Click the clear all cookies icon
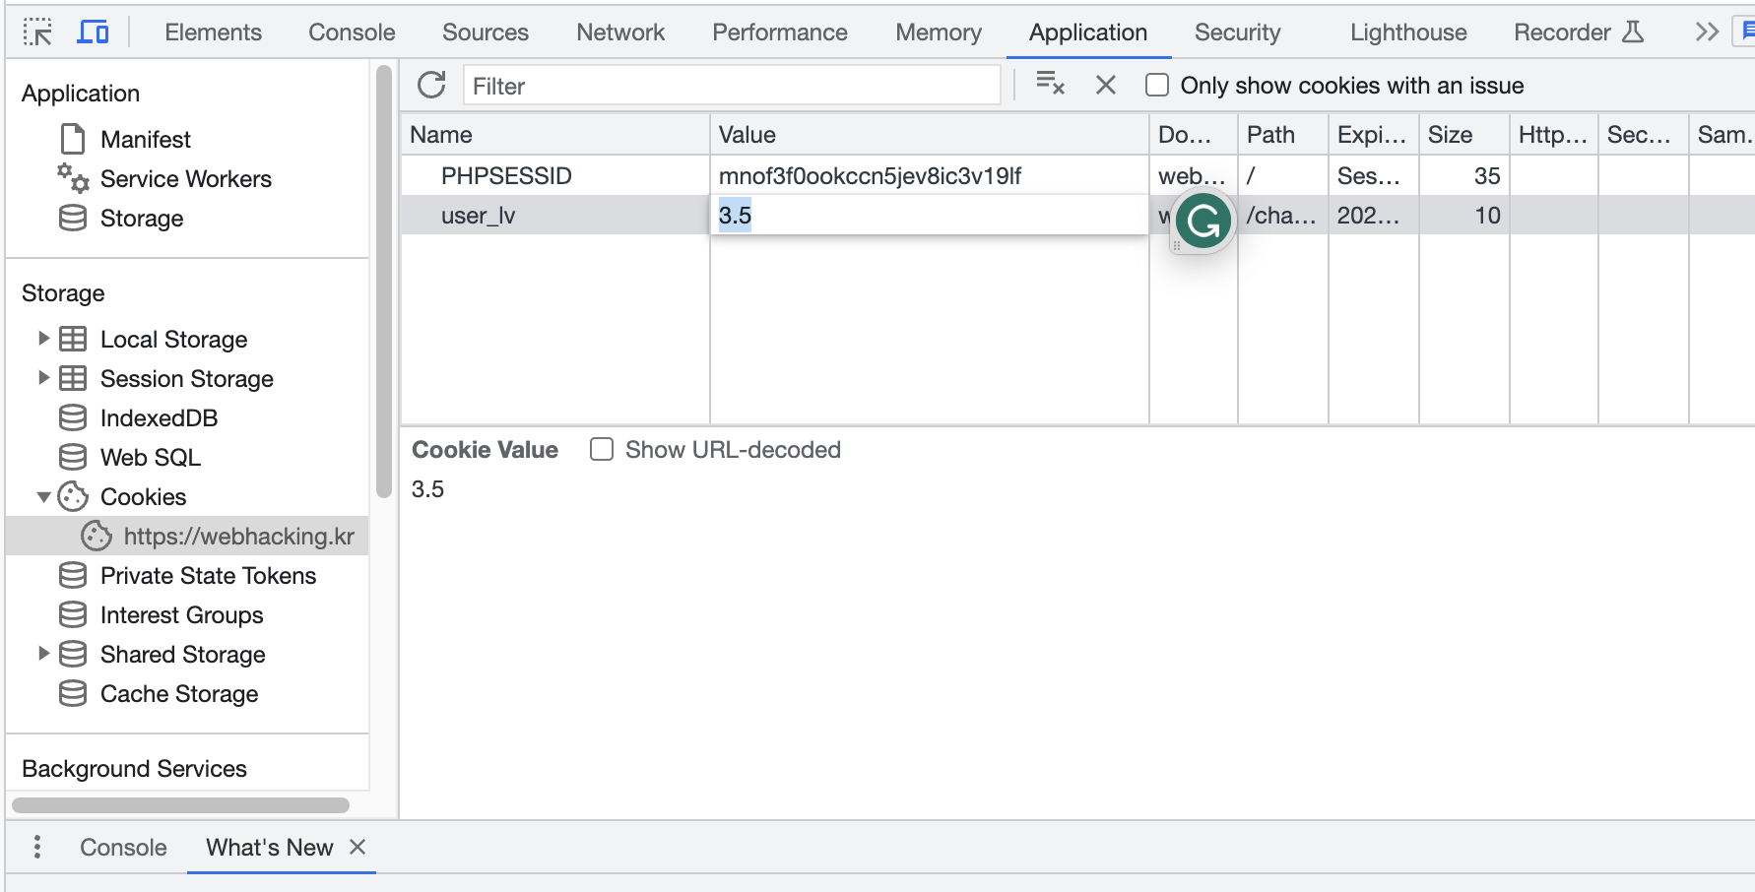1755x892 pixels. [x=1050, y=85]
